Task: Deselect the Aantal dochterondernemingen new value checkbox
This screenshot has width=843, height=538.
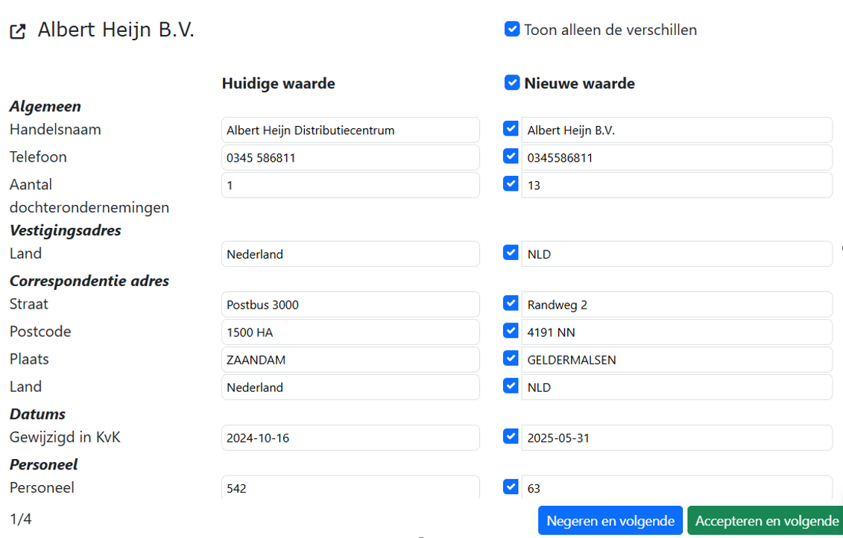Action: (511, 184)
